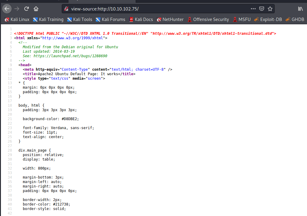Image resolution: width=307 pixels, height=216 pixels.
Task: Click the Save to Pocket icon
Action: (x=261, y=9)
